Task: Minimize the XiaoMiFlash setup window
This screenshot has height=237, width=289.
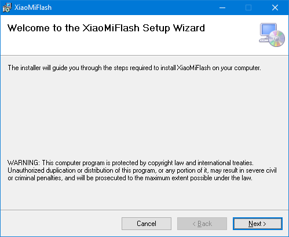Action: [222, 8]
